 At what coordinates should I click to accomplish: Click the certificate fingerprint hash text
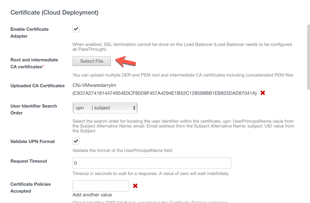click(x=165, y=93)
